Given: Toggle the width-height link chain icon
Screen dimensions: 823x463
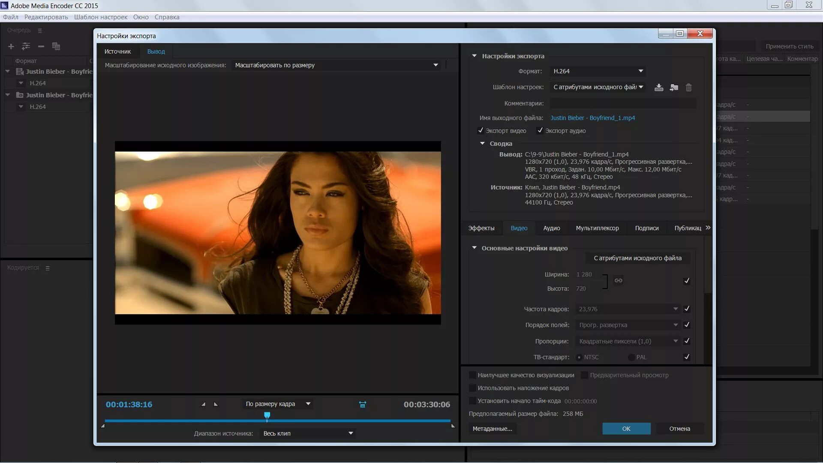Looking at the screenshot, I should point(618,280).
